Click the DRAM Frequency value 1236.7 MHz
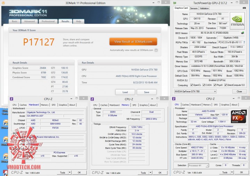250x176 pixels. [137, 127]
